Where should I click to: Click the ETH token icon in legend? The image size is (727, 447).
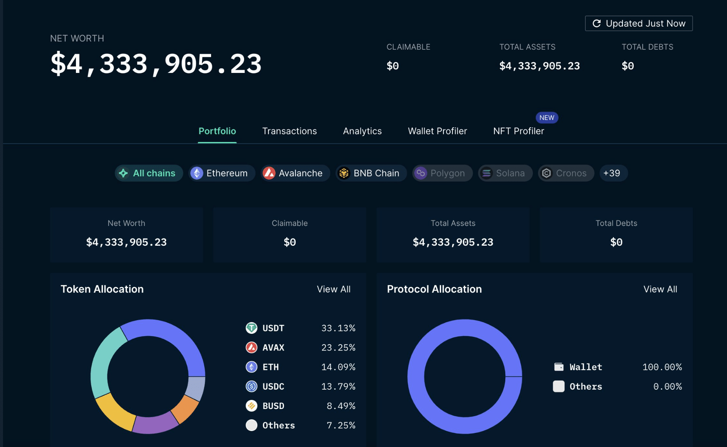(x=251, y=367)
